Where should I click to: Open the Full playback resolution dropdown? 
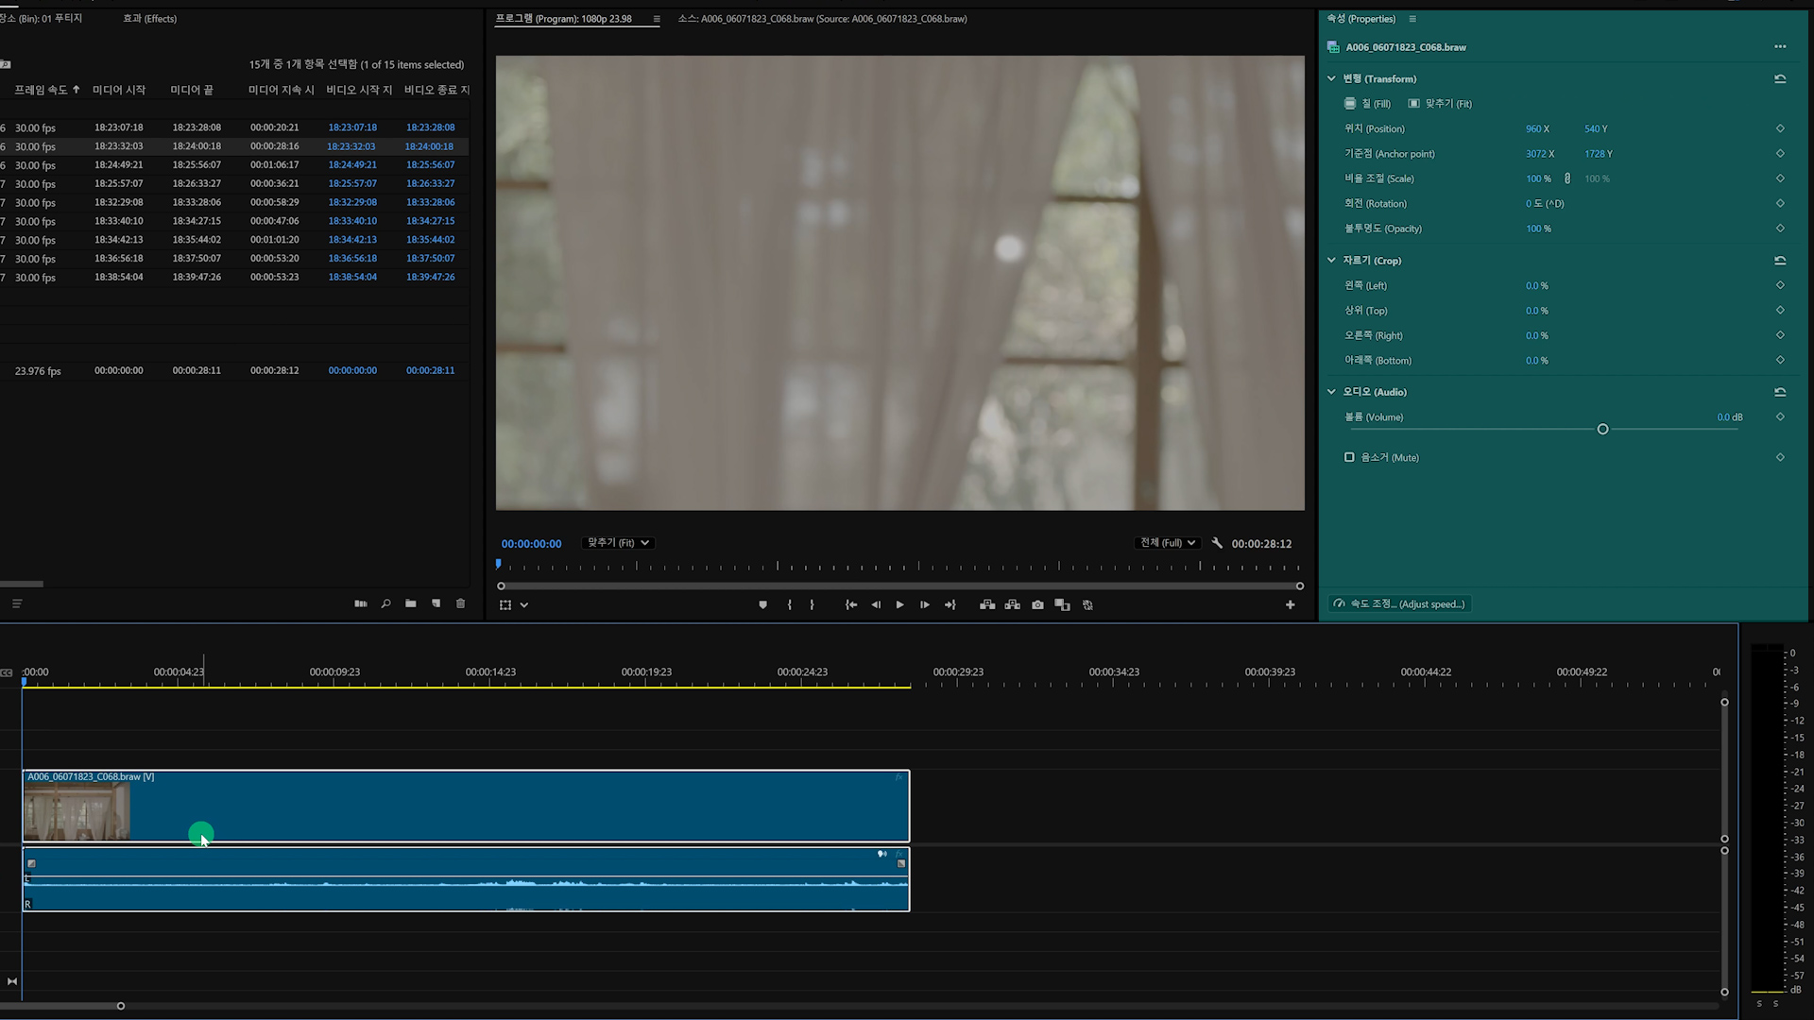pos(1168,543)
